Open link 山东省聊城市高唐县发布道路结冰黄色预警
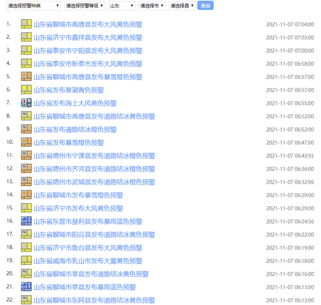Image resolution: width=321 pixels, height=305 pixels. (x=94, y=117)
